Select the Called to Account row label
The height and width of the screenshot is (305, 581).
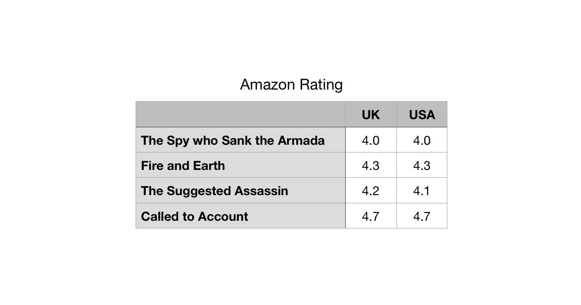click(x=195, y=216)
